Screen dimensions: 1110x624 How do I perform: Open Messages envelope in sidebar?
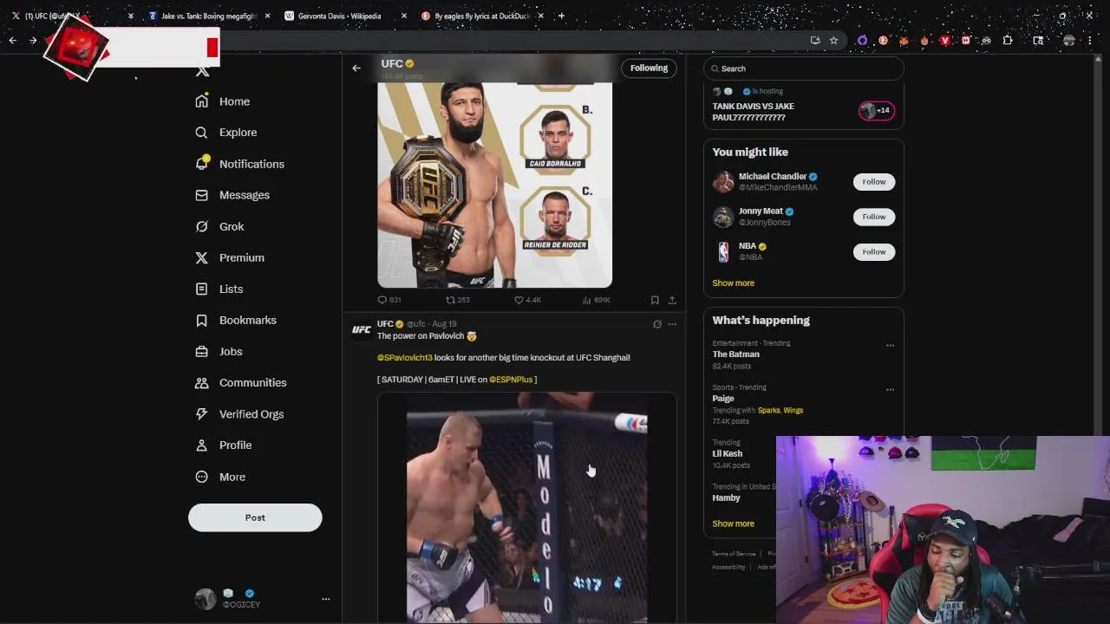[201, 195]
